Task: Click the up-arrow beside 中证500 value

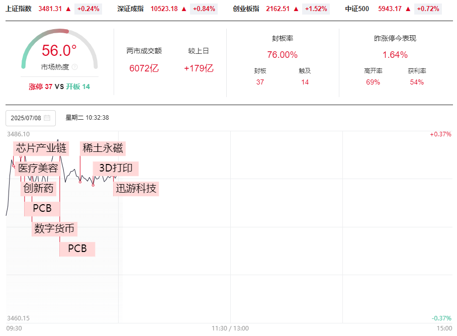Action: point(408,9)
